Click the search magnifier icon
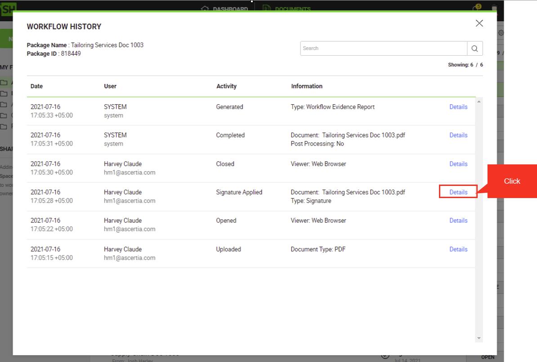The height and width of the screenshot is (362, 537). tap(475, 49)
